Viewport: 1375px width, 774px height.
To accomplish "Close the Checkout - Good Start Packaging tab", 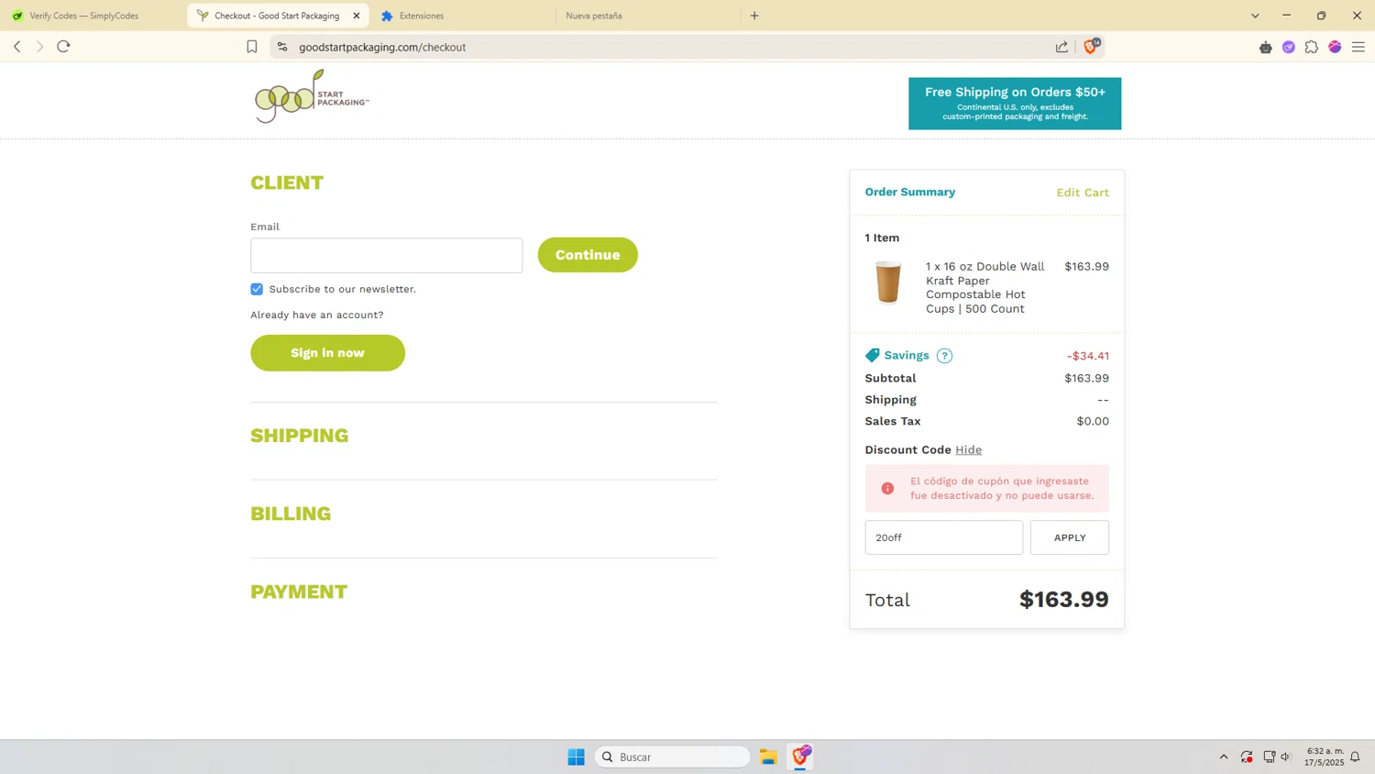I will click(x=357, y=16).
